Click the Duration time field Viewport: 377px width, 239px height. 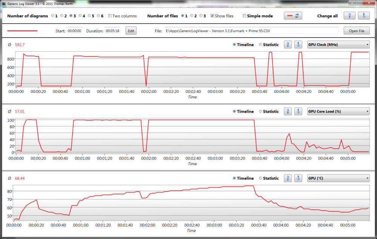coord(112,31)
